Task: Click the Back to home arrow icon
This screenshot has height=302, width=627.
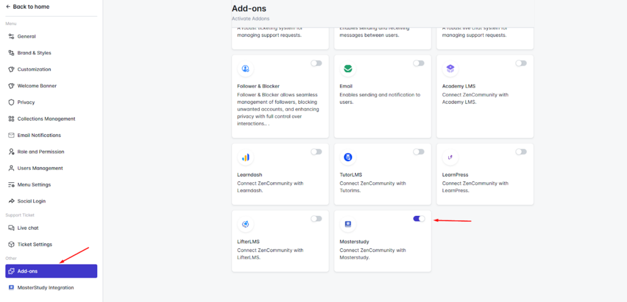Action: coord(8,7)
